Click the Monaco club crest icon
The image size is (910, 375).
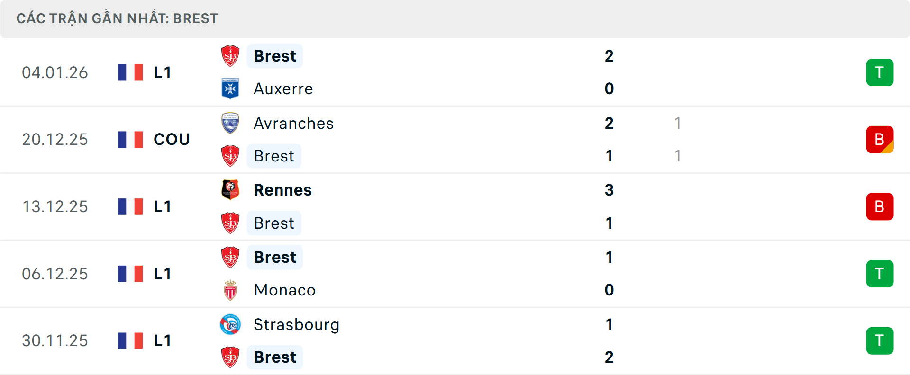pyautogui.click(x=230, y=290)
